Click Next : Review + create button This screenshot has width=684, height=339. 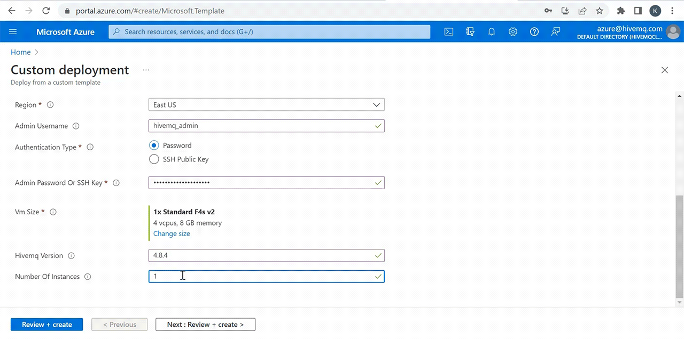[x=205, y=324]
